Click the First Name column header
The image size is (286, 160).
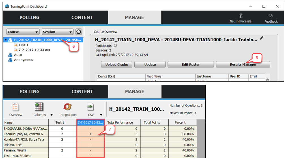[170, 76]
